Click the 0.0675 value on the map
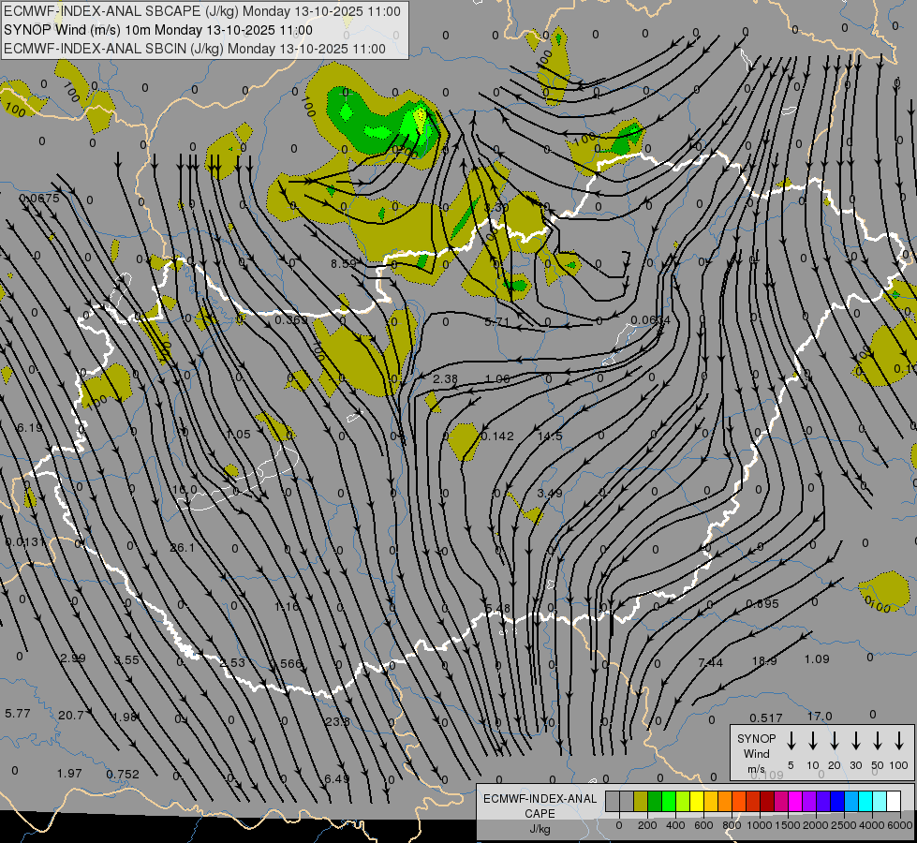Viewport: 917px width, 843px height. coord(39,199)
